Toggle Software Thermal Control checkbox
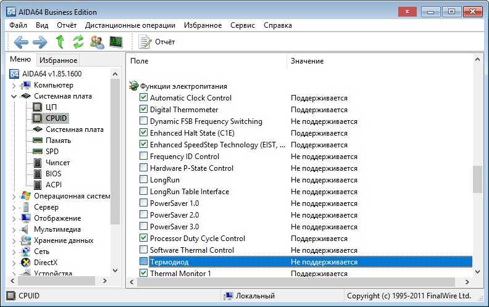The width and height of the screenshot is (489, 307). click(143, 250)
